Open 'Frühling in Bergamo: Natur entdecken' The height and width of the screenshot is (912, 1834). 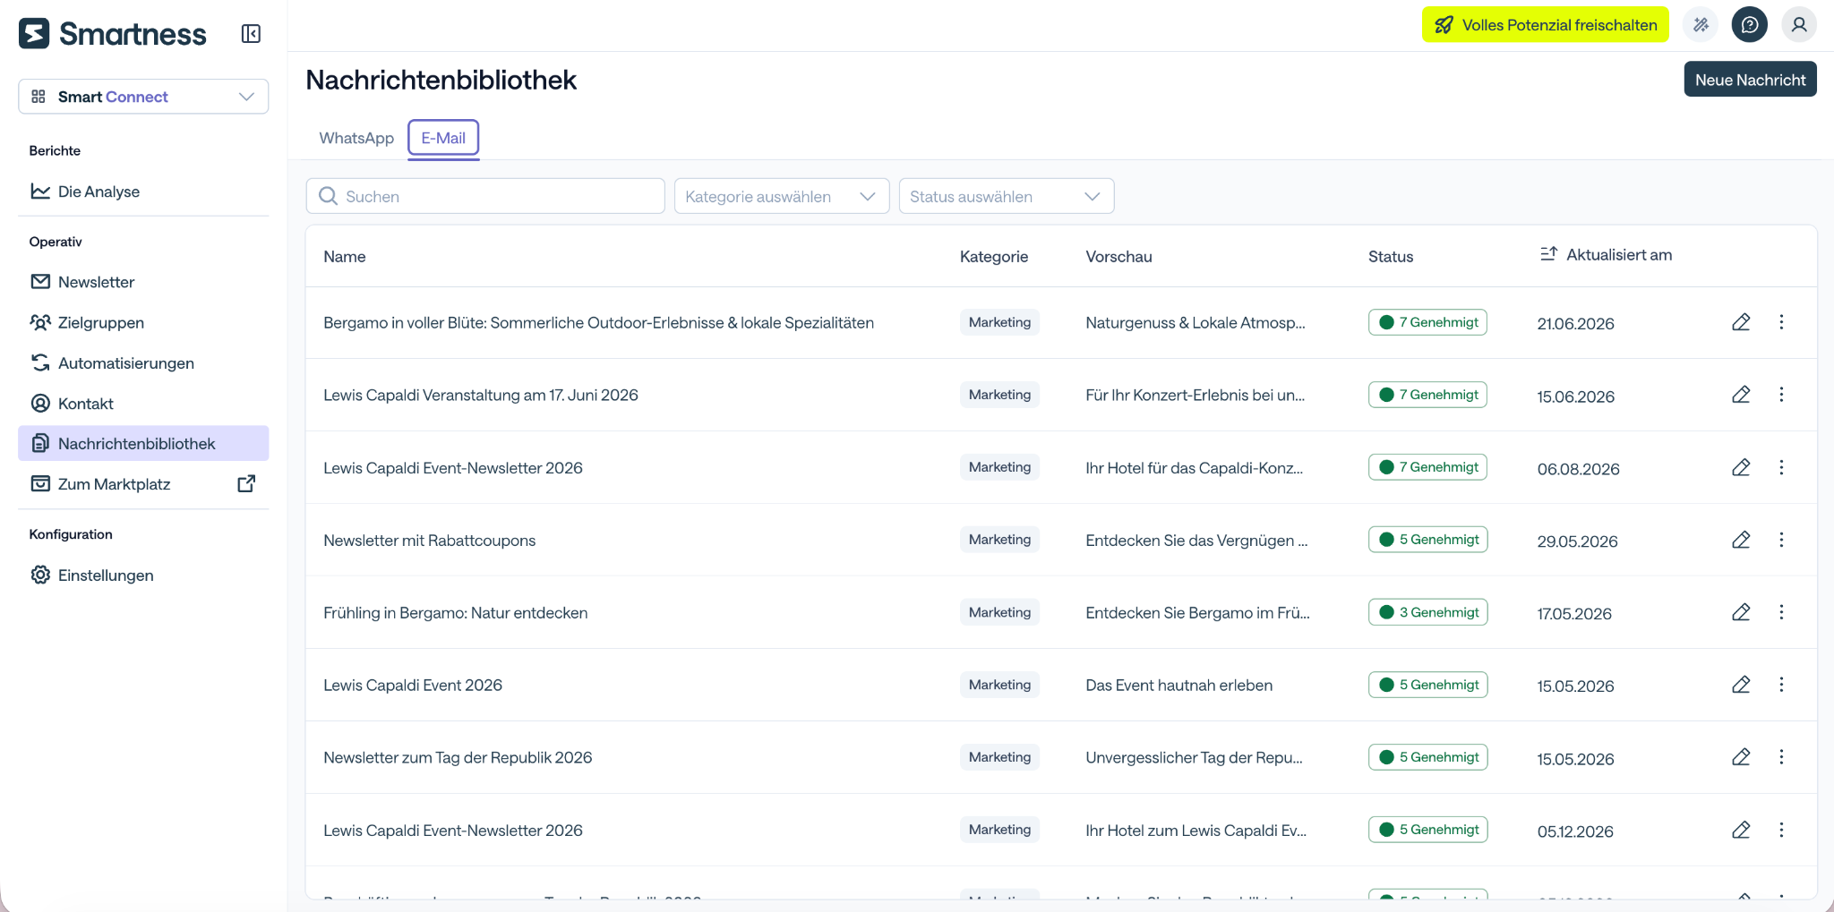(x=456, y=613)
